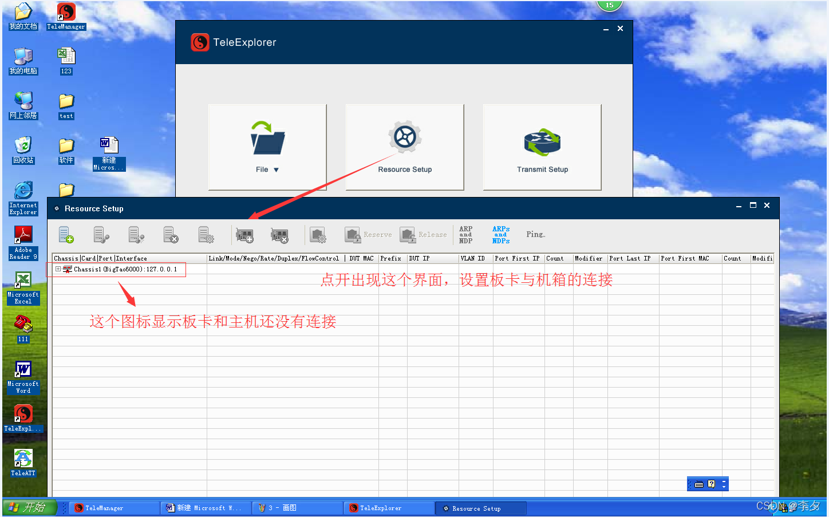Click the Release port button
The height and width of the screenshot is (517, 829).
tap(423, 235)
